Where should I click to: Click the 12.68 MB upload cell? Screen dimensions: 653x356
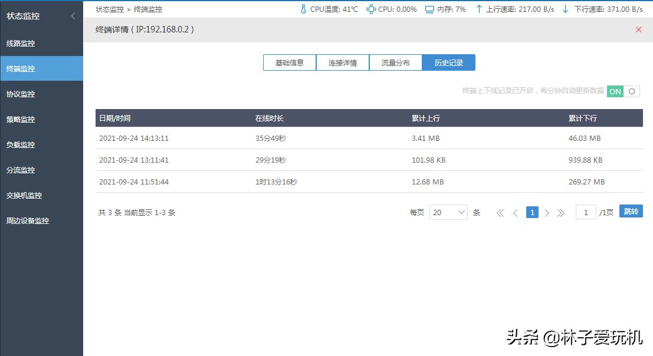pyautogui.click(x=428, y=182)
